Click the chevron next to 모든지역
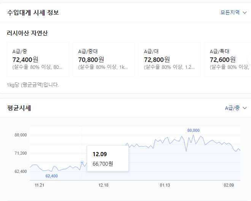This screenshot has width=251, height=201. pyautogui.click(x=245, y=13)
